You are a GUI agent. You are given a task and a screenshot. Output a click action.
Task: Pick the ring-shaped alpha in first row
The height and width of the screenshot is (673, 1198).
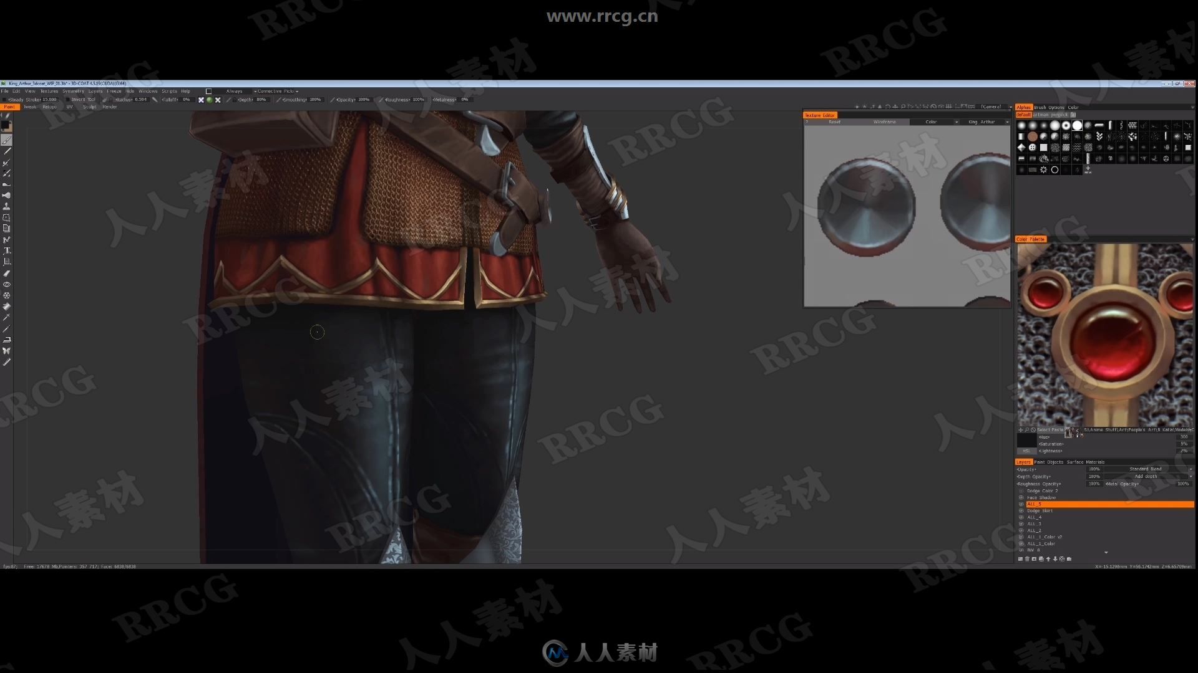click(x=1066, y=125)
